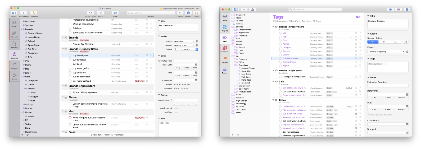Click the Search Here field in Tags window
Screen dimensions: 421x149
click(x=315, y=9)
